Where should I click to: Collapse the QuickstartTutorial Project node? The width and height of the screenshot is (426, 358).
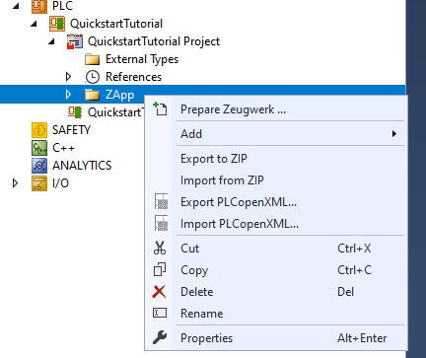click(51, 41)
